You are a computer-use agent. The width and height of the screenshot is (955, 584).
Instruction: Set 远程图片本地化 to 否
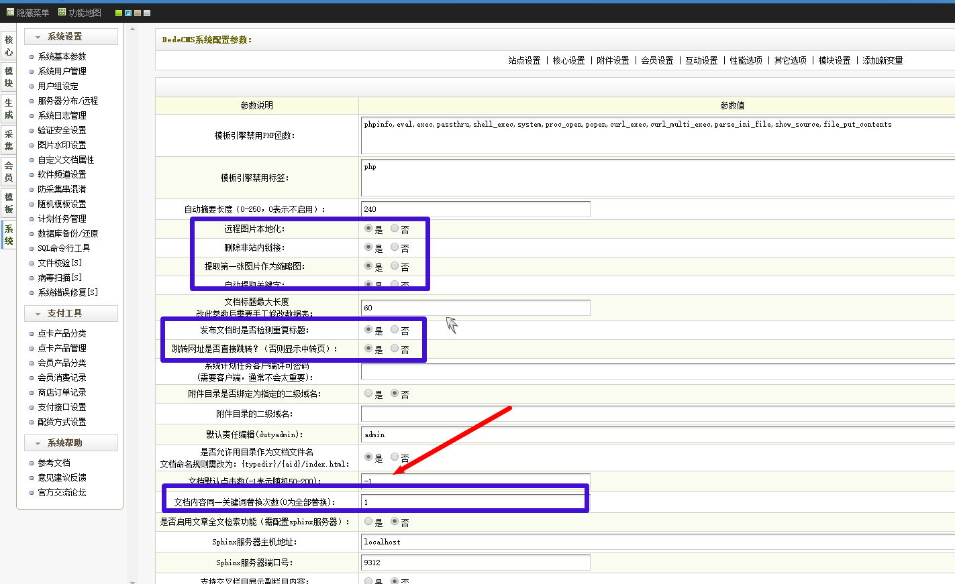[x=395, y=229]
